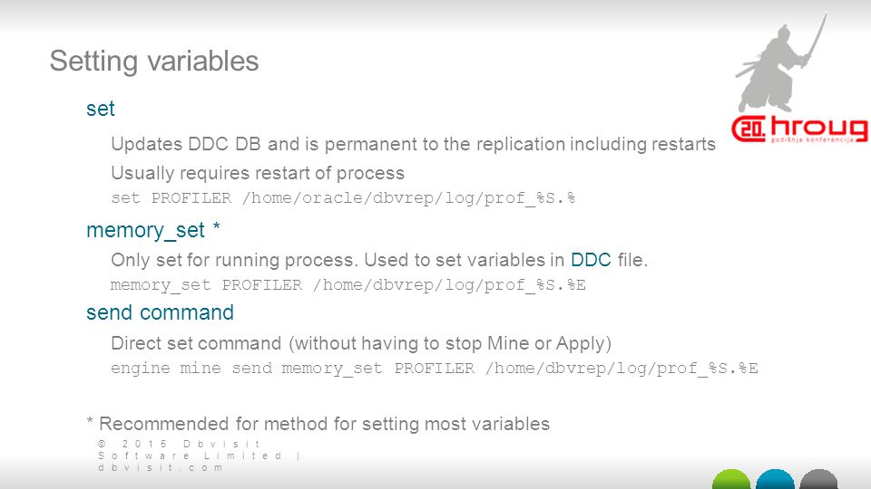The height and width of the screenshot is (489, 871).
Task: Select the Setting variables slide title
Action: pos(154,61)
